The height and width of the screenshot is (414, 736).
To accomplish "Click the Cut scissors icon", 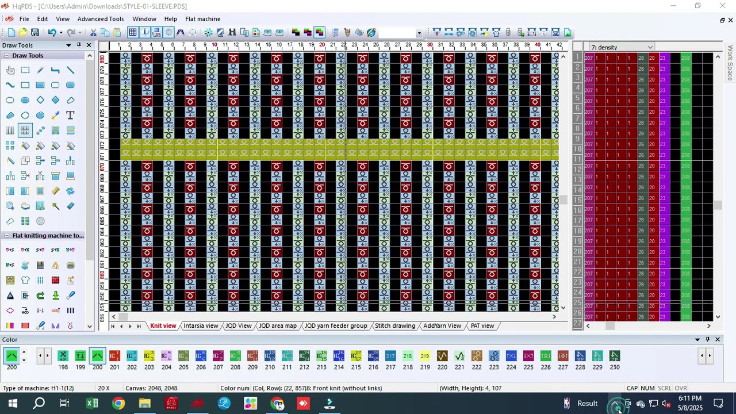I will coord(93,33).
